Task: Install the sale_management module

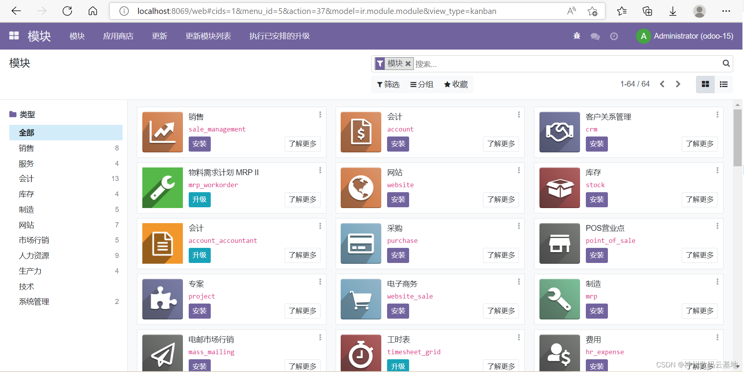Action: [200, 144]
